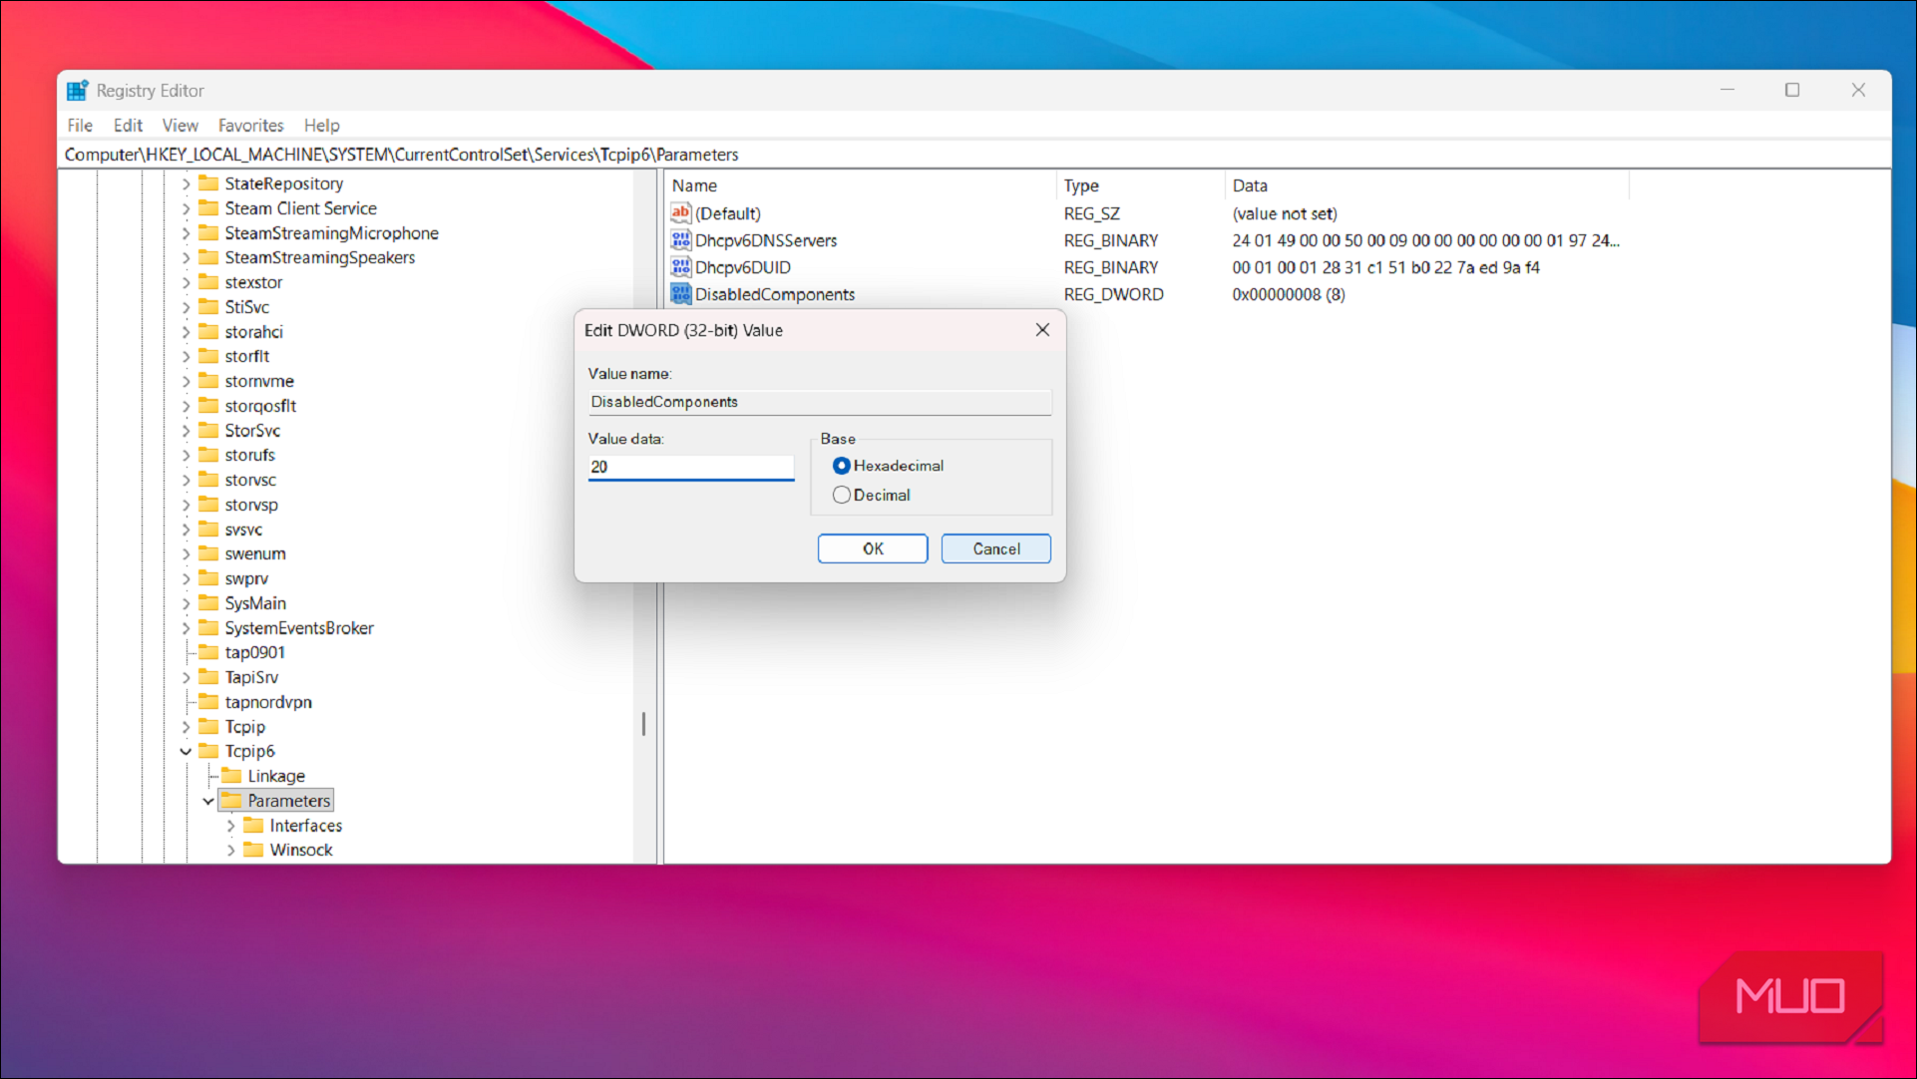
Task: Open the View menu
Action: [x=181, y=126]
